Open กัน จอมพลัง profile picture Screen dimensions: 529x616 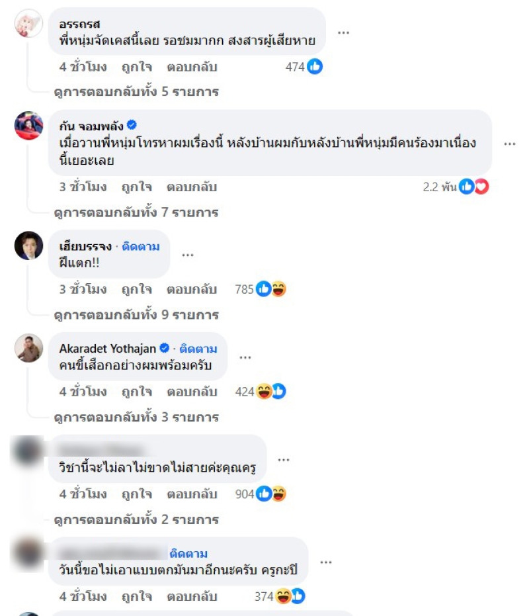click(x=28, y=125)
